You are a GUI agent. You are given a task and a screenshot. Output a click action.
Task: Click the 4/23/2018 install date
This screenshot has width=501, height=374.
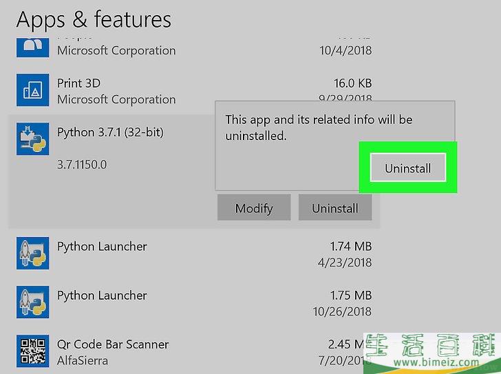pyautogui.click(x=345, y=263)
